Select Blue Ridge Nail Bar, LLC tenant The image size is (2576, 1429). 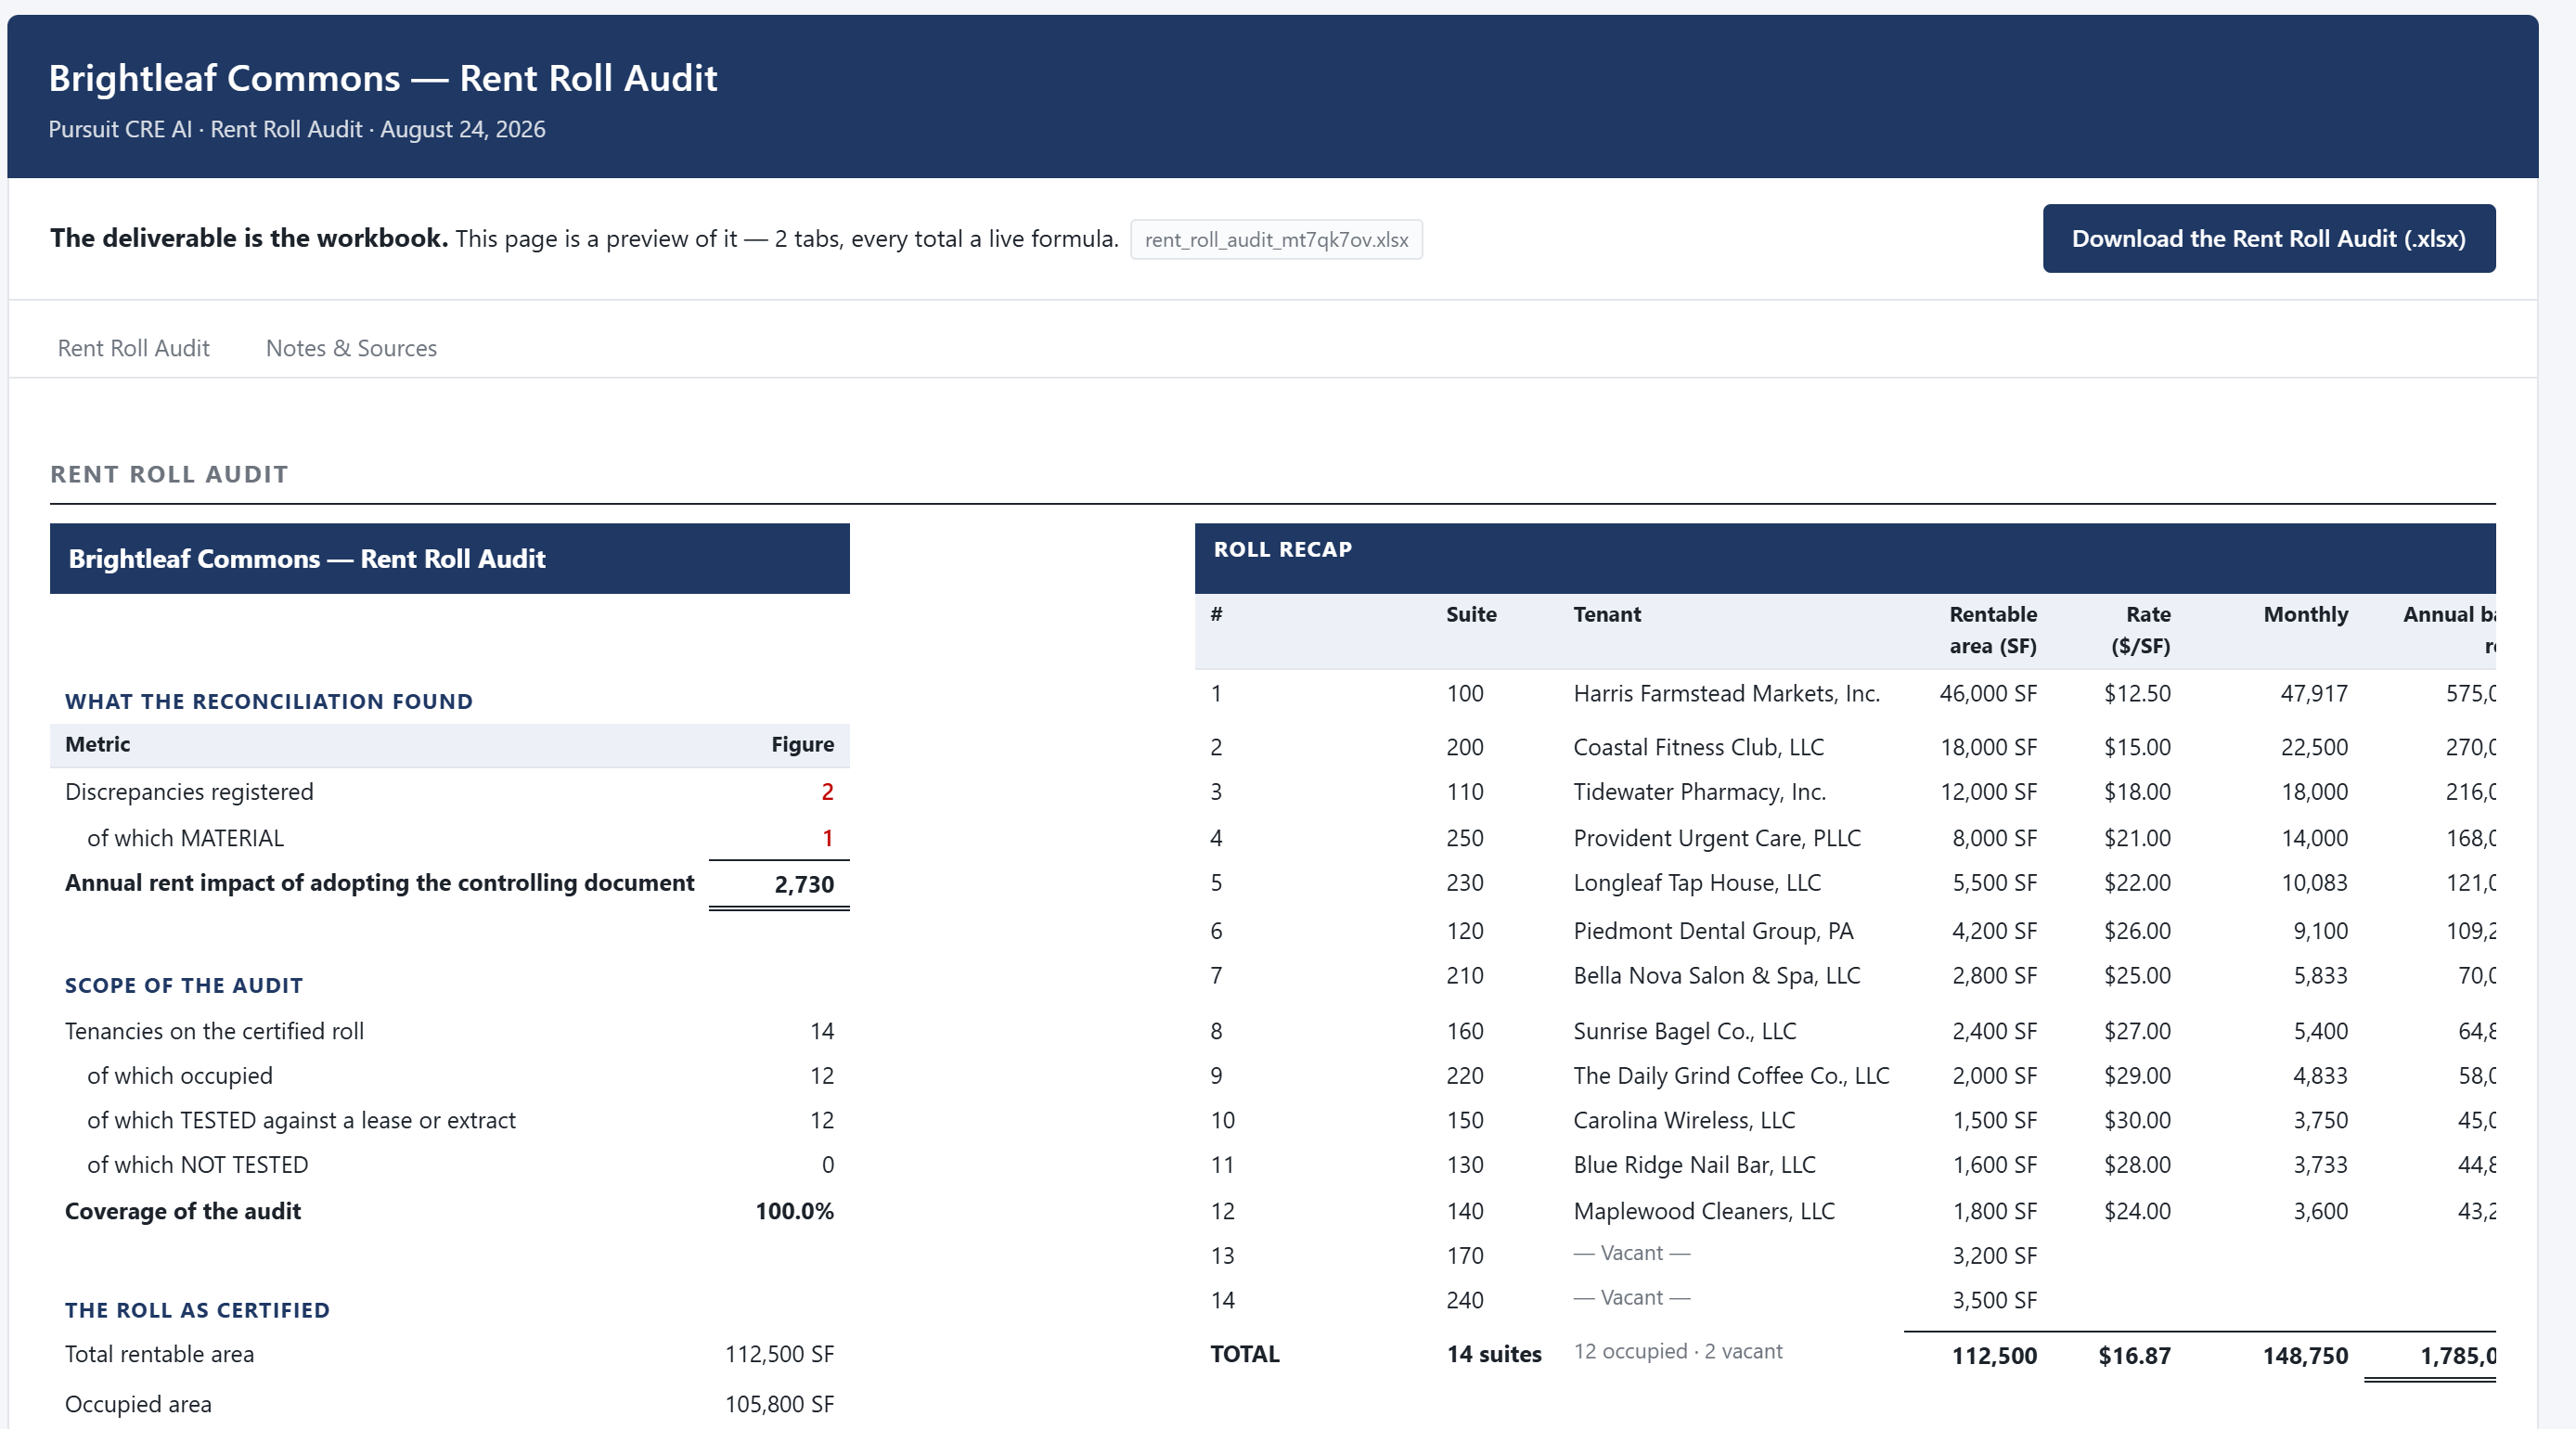[1694, 1165]
